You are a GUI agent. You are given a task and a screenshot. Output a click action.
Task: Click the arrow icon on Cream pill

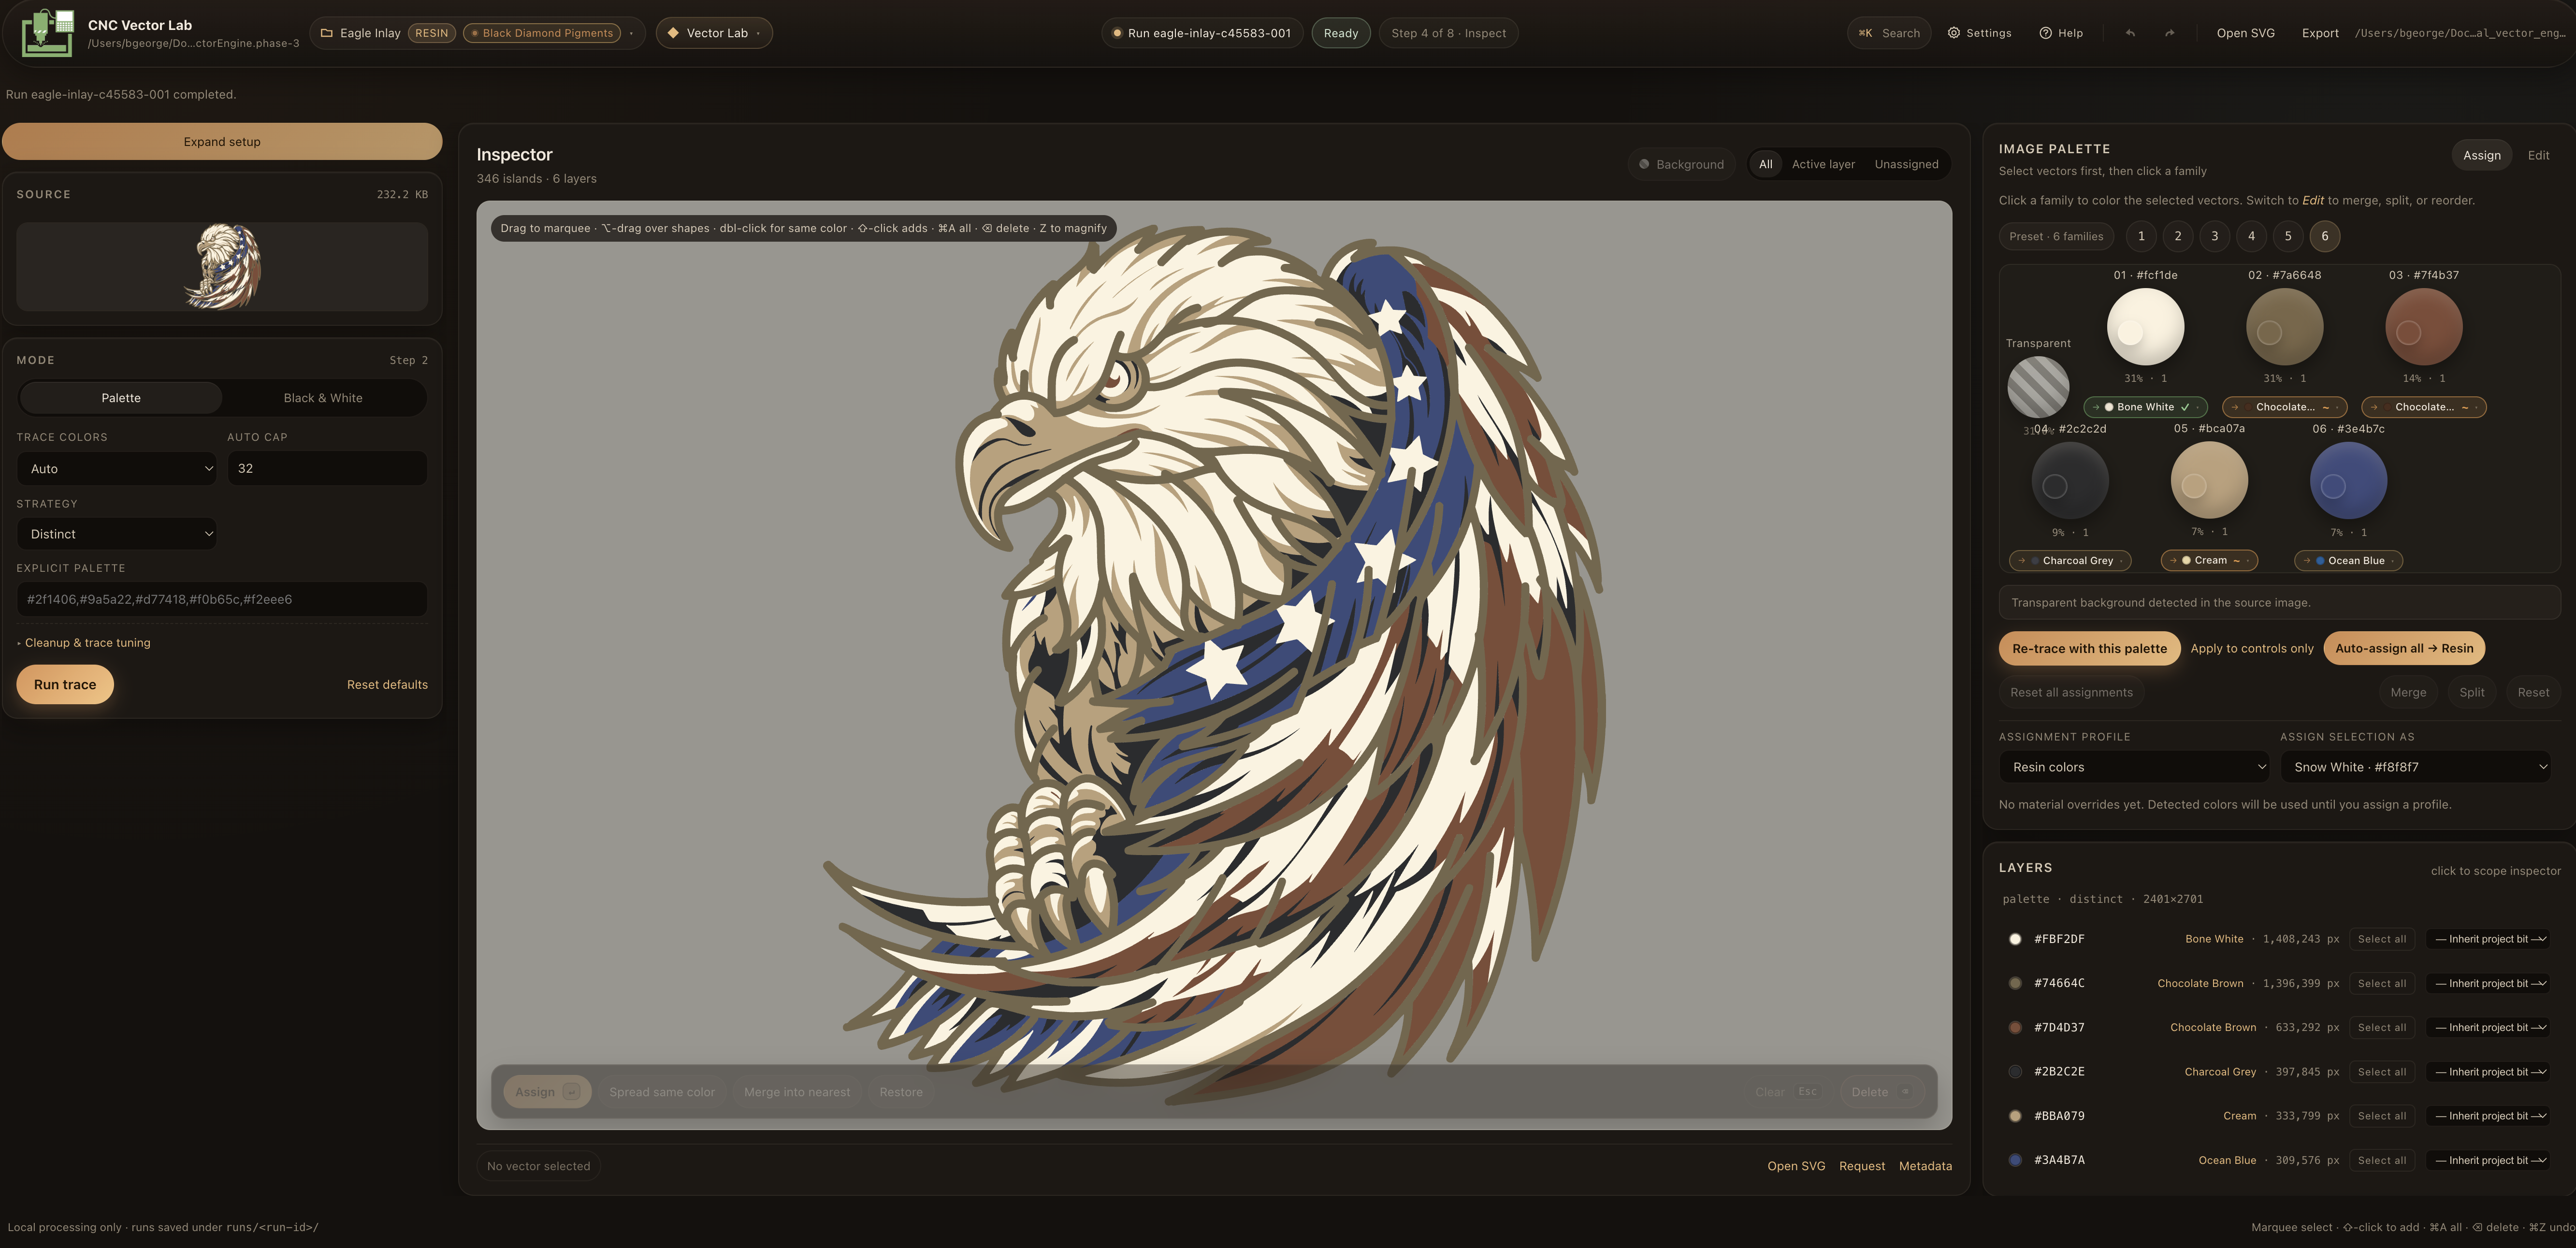pos(2173,561)
